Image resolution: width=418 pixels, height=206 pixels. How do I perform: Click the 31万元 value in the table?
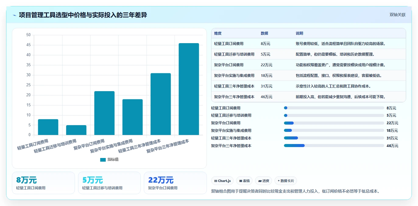click(x=267, y=86)
